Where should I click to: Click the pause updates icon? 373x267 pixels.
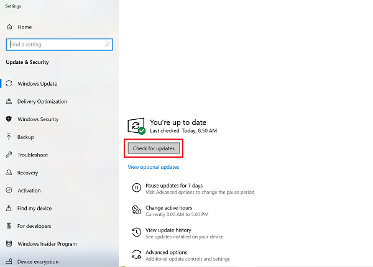click(x=136, y=188)
